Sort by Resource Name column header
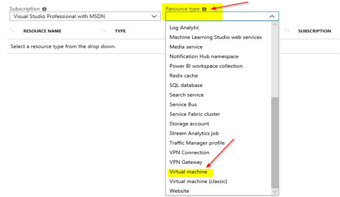 (42, 31)
